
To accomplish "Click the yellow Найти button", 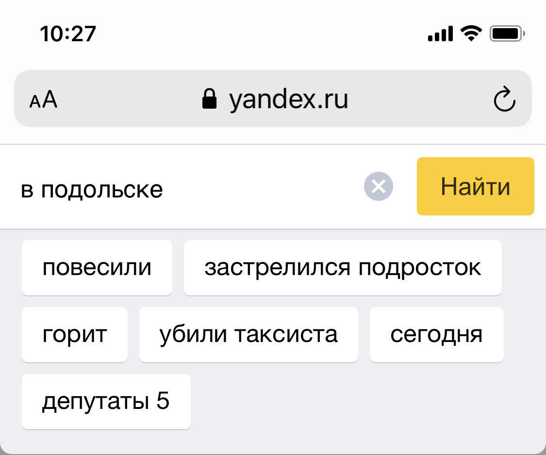I will (475, 186).
